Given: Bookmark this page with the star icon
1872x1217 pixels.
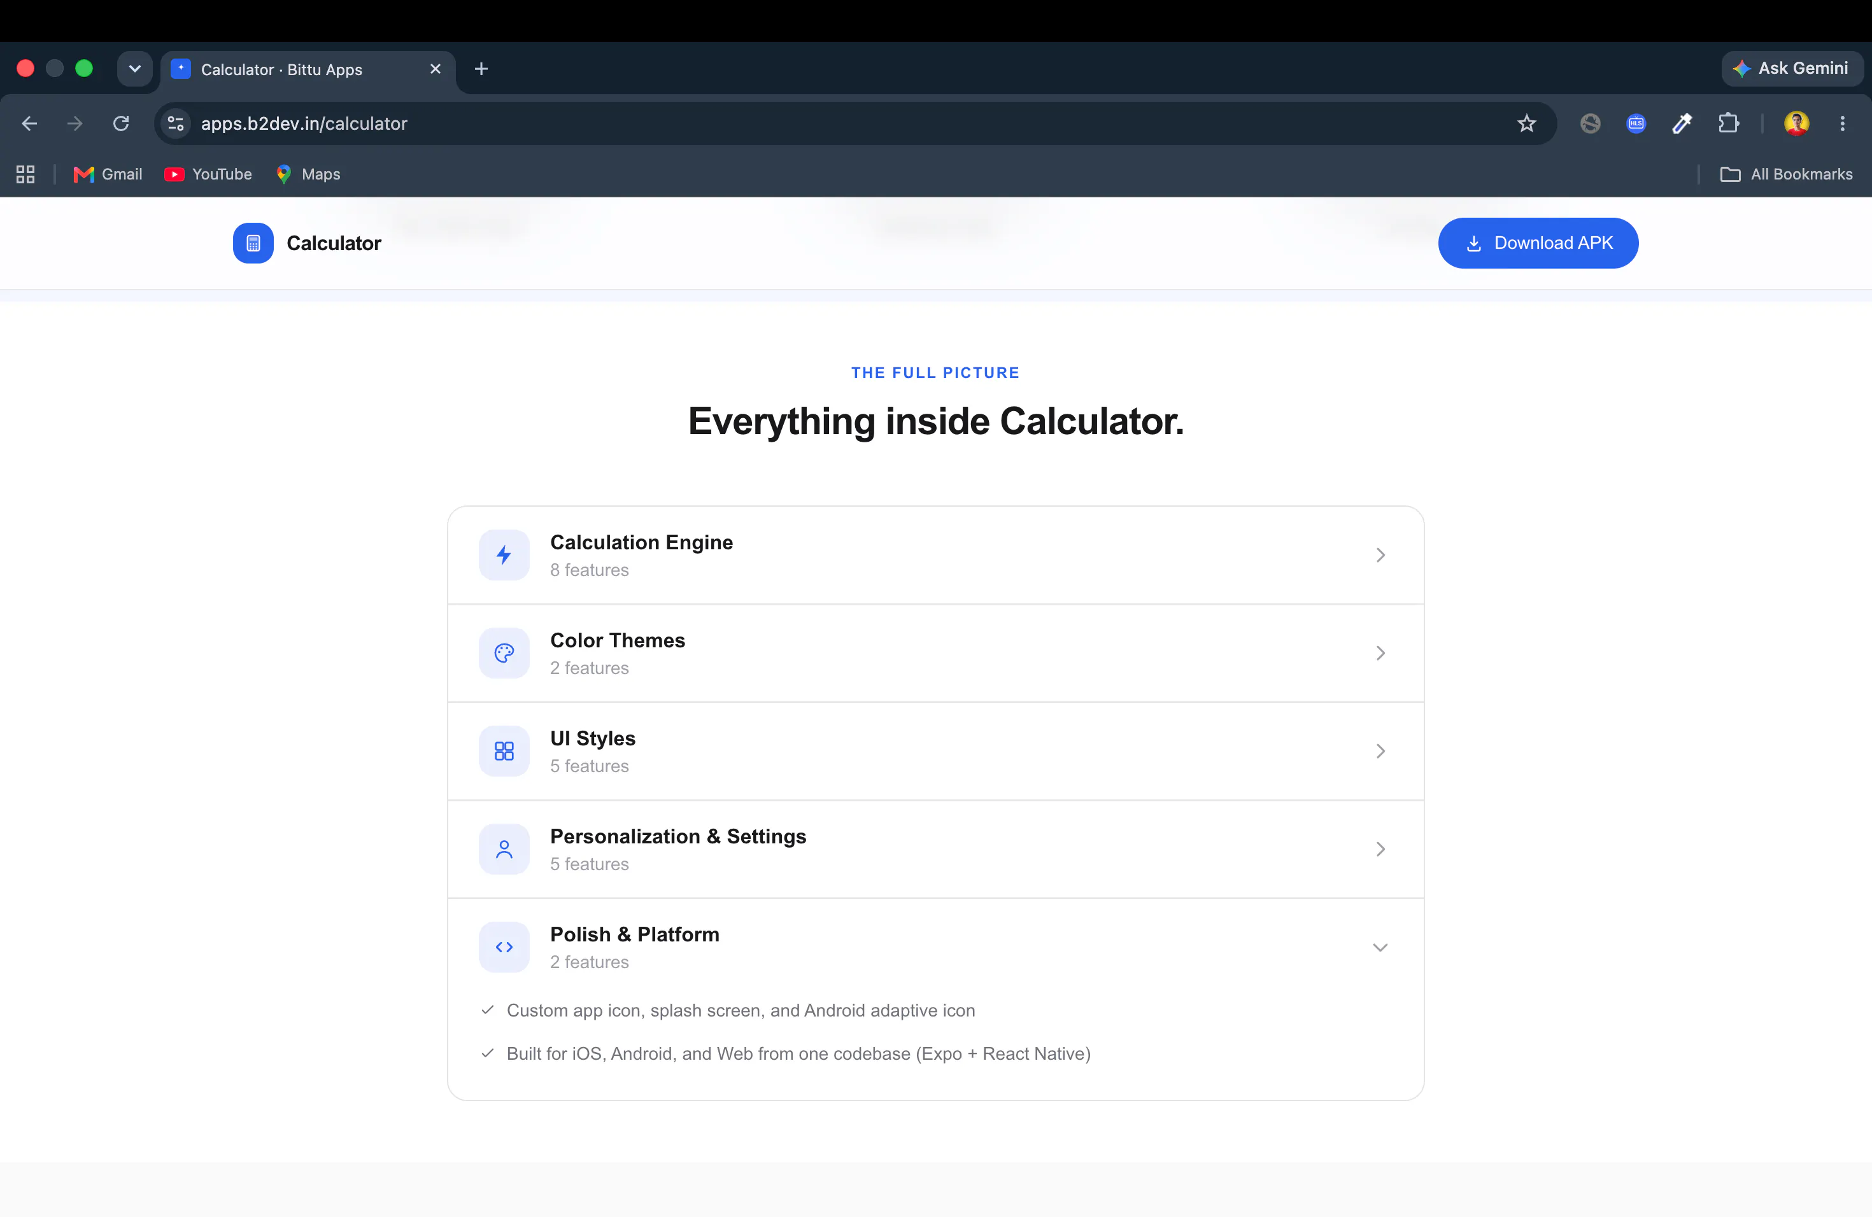Looking at the screenshot, I should [x=1527, y=123].
